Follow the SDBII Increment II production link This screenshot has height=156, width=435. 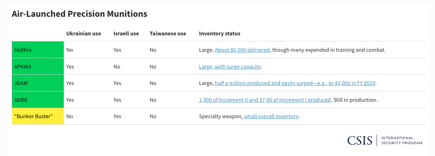coord(265,100)
